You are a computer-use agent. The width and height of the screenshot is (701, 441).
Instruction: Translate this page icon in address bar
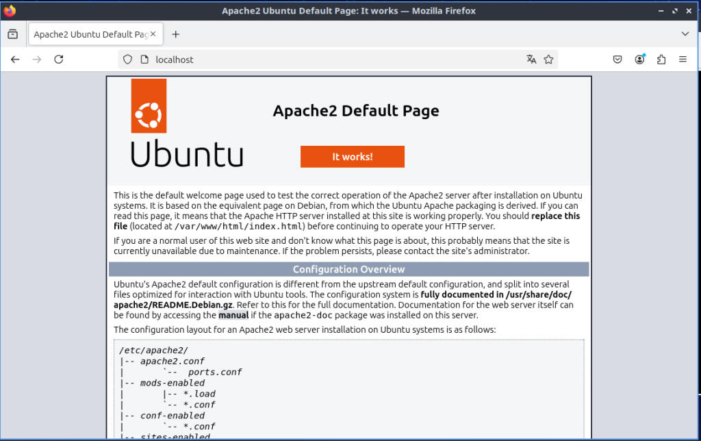(531, 59)
